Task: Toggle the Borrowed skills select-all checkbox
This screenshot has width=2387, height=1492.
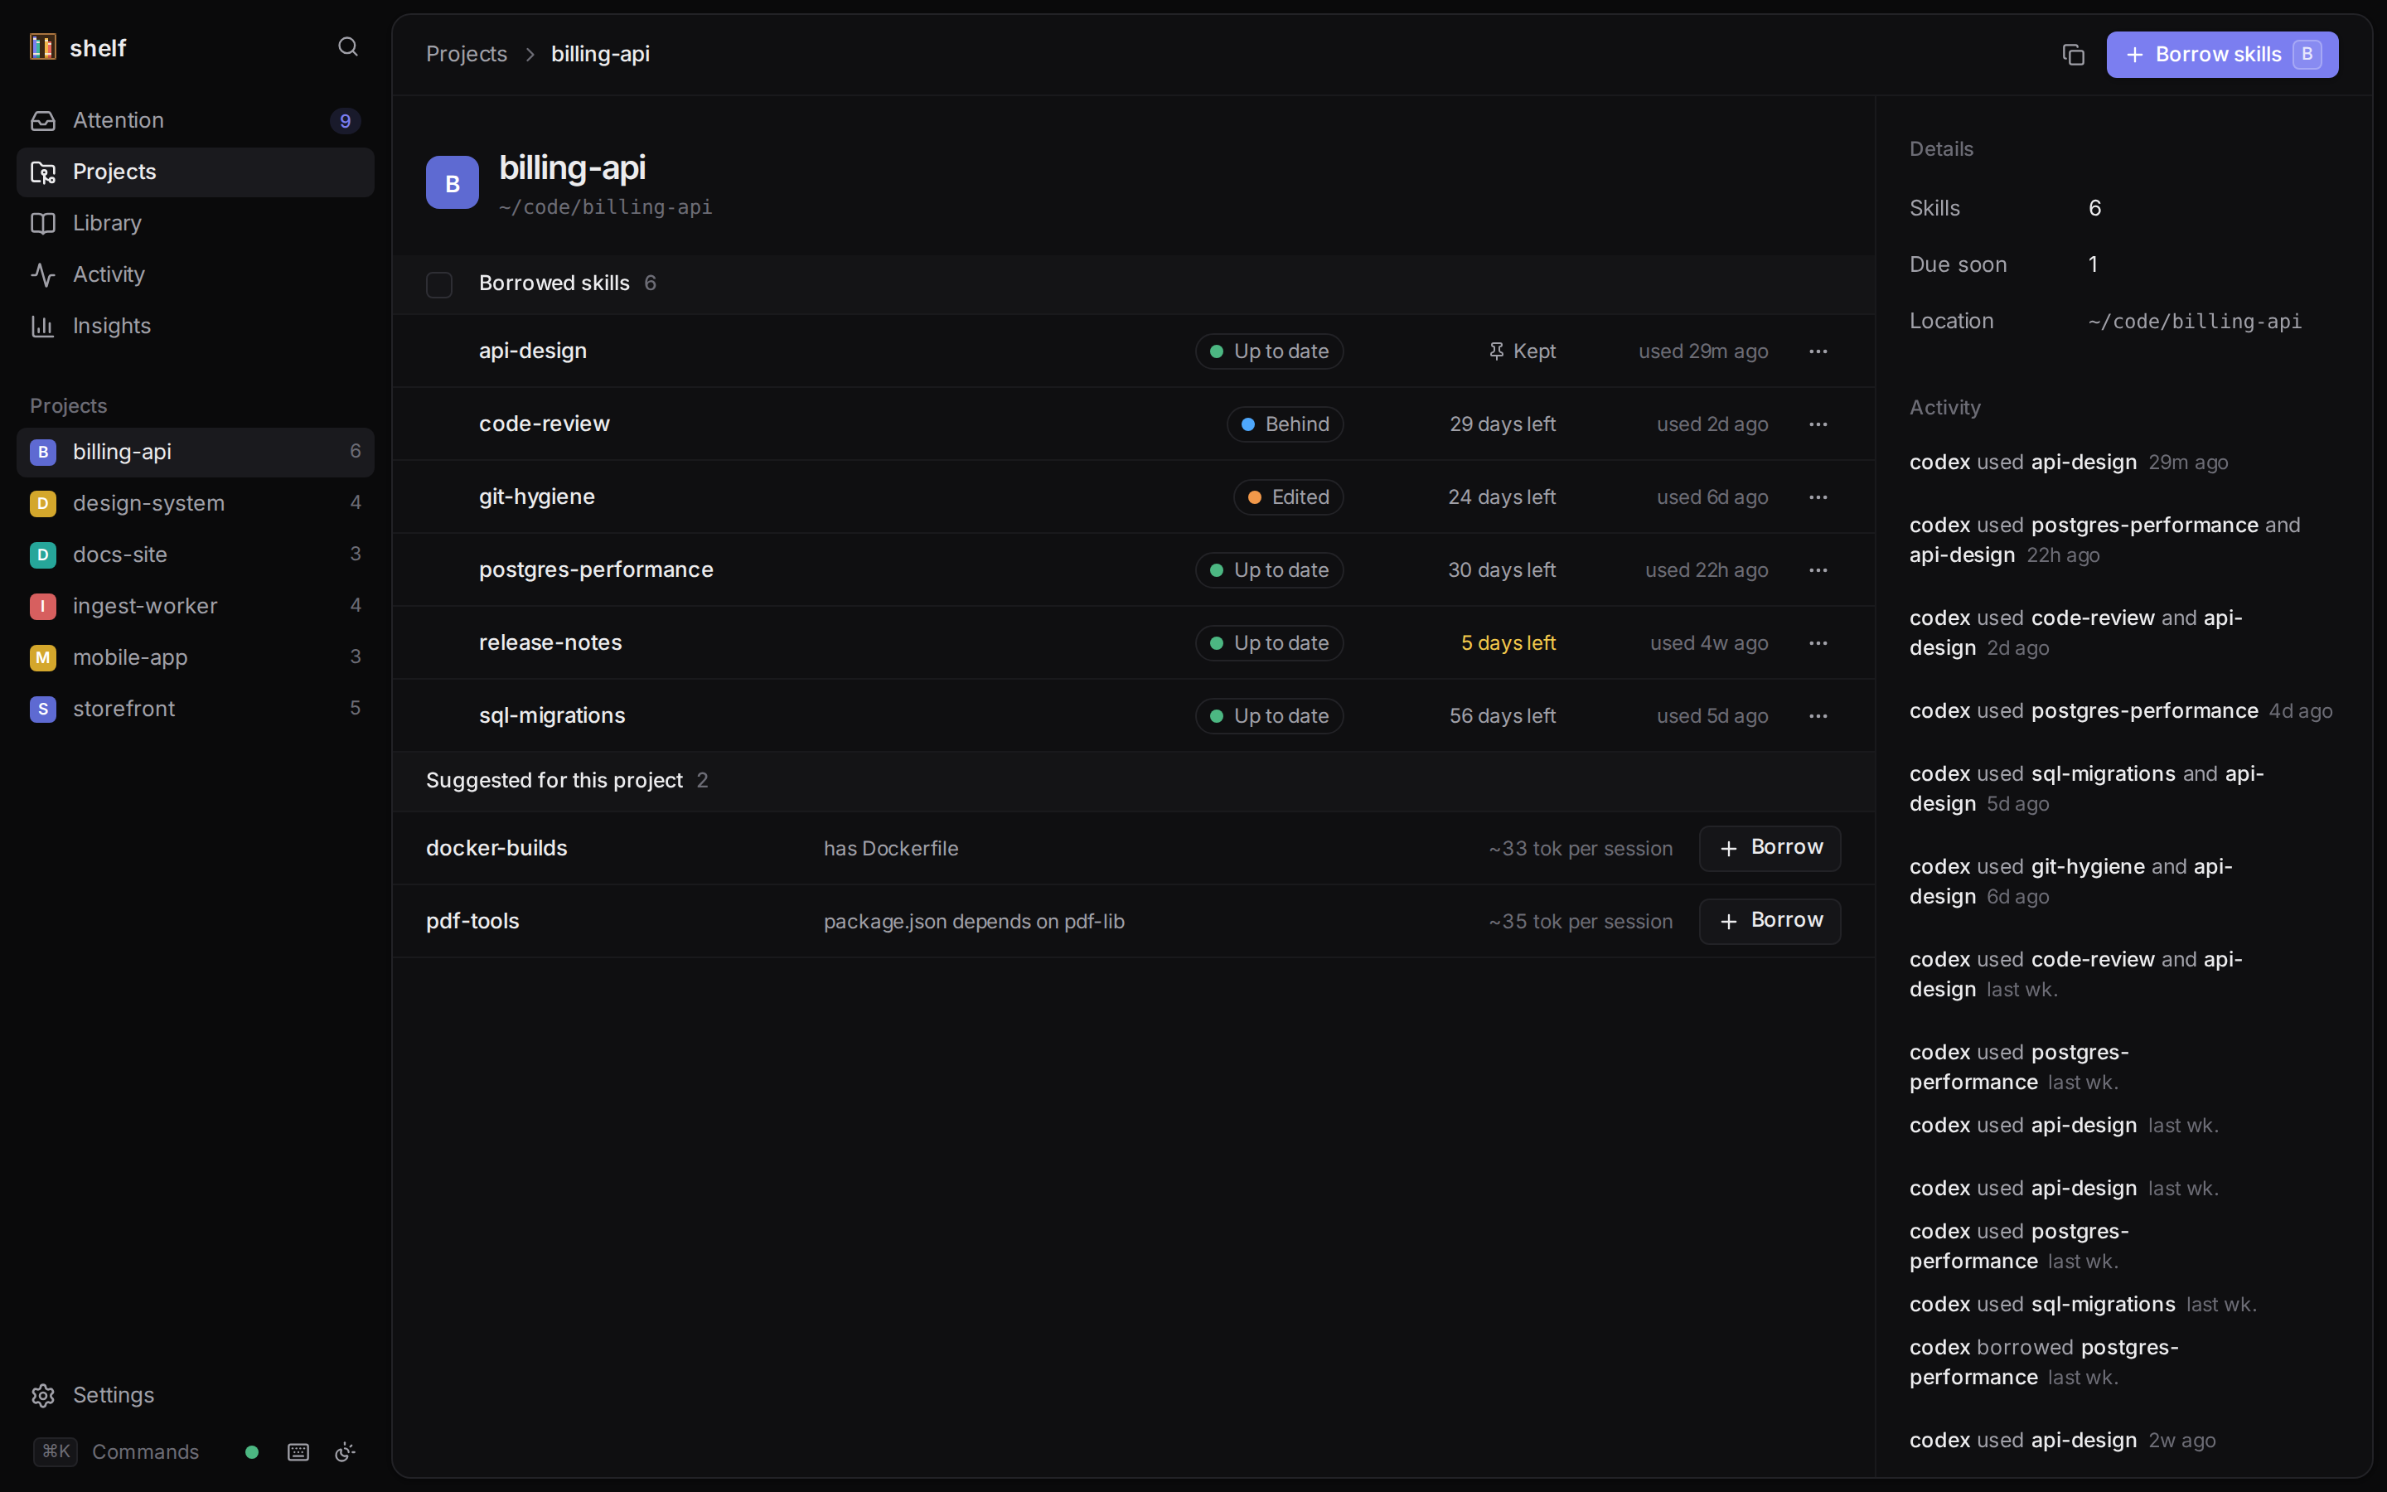Action: coord(439,284)
